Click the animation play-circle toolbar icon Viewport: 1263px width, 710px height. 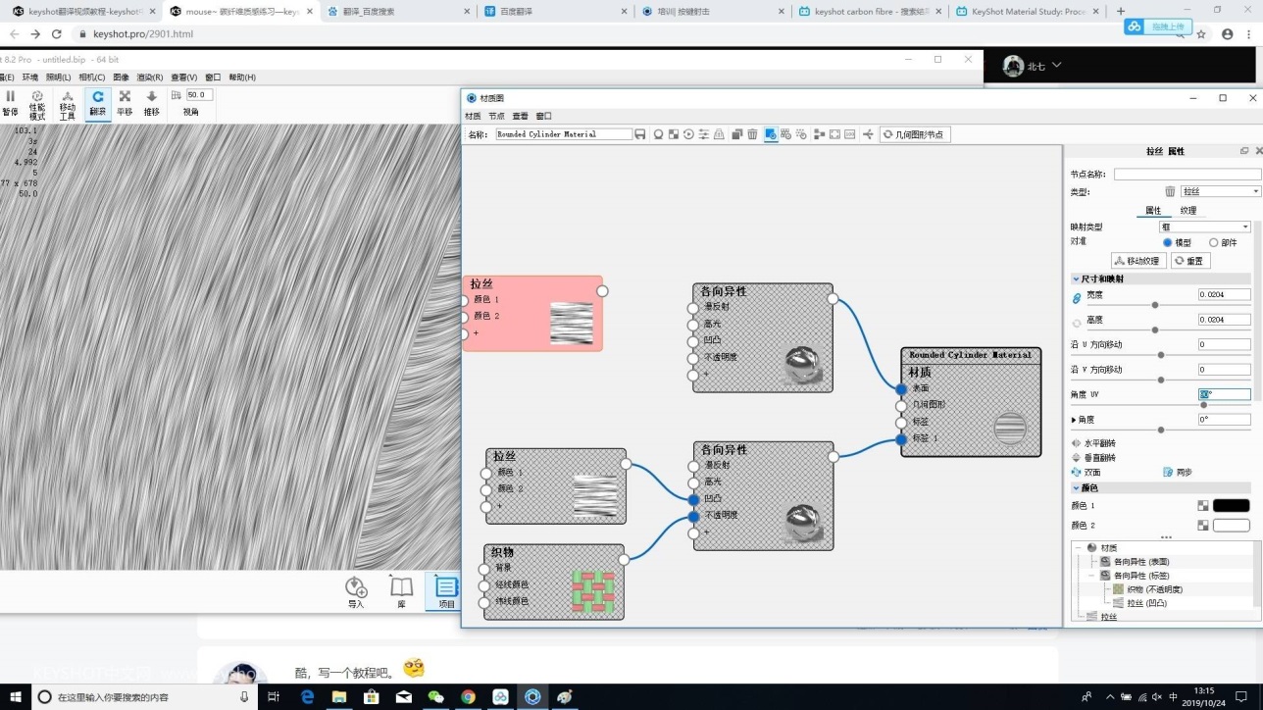tap(688, 134)
